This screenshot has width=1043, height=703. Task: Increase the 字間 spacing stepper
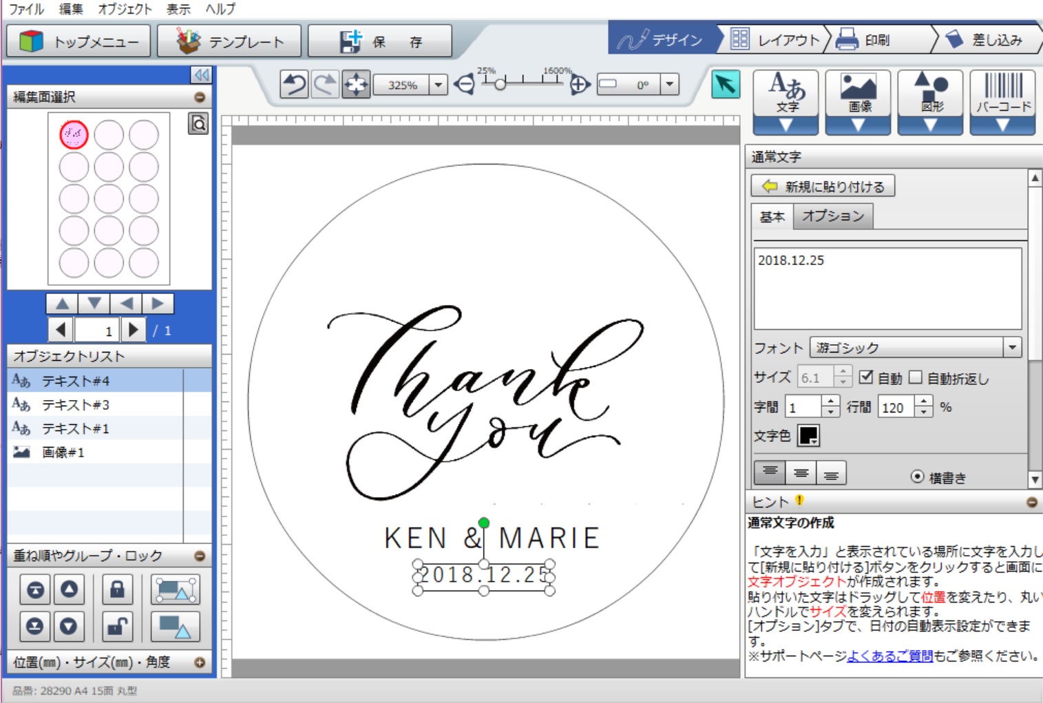pyautogui.click(x=832, y=401)
